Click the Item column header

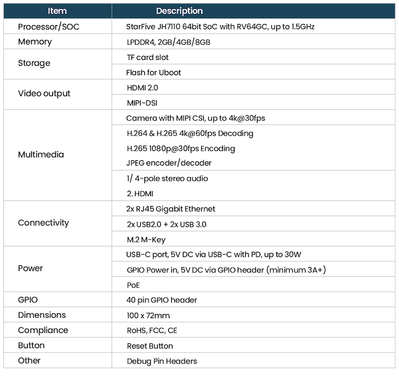(x=57, y=11)
